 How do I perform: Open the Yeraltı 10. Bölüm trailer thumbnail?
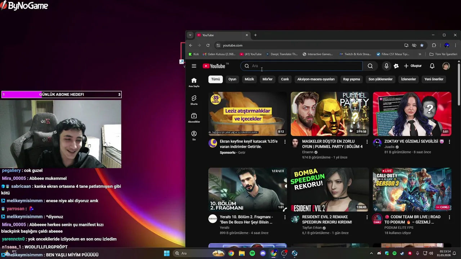247,190
